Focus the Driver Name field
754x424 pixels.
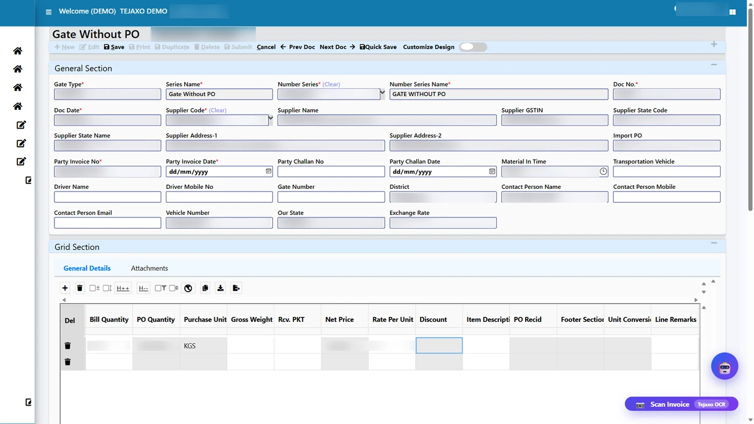[x=107, y=197]
